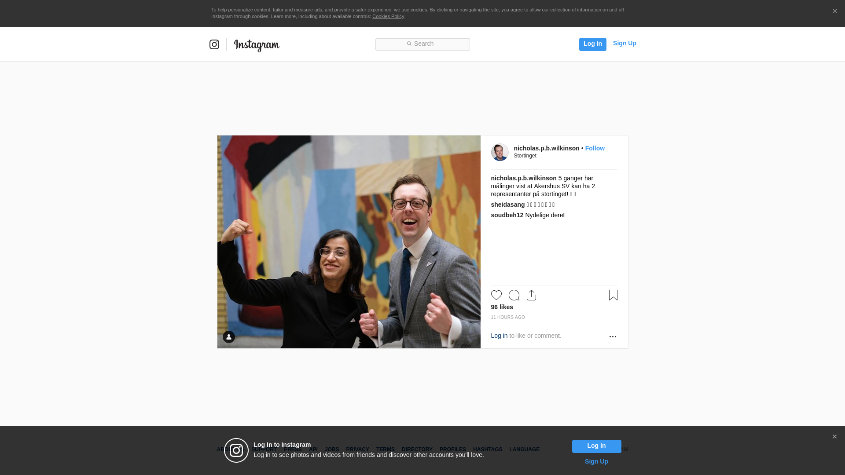Click Sign Up in bottom banner
This screenshot has height=475, width=845.
[596, 461]
